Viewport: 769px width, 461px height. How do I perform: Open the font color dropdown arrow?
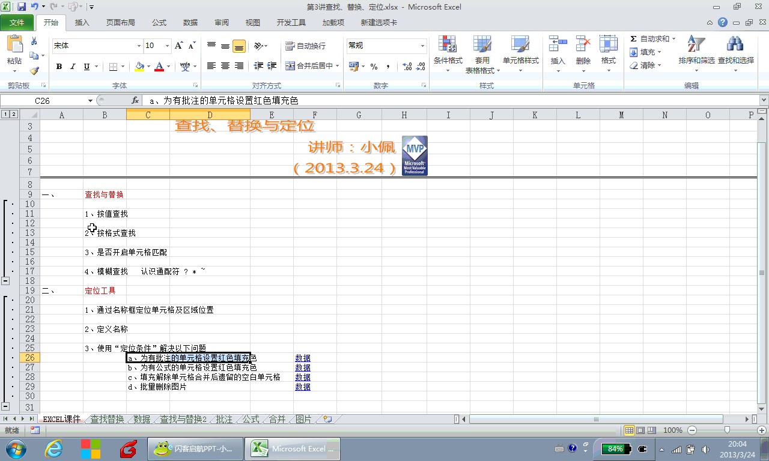168,67
